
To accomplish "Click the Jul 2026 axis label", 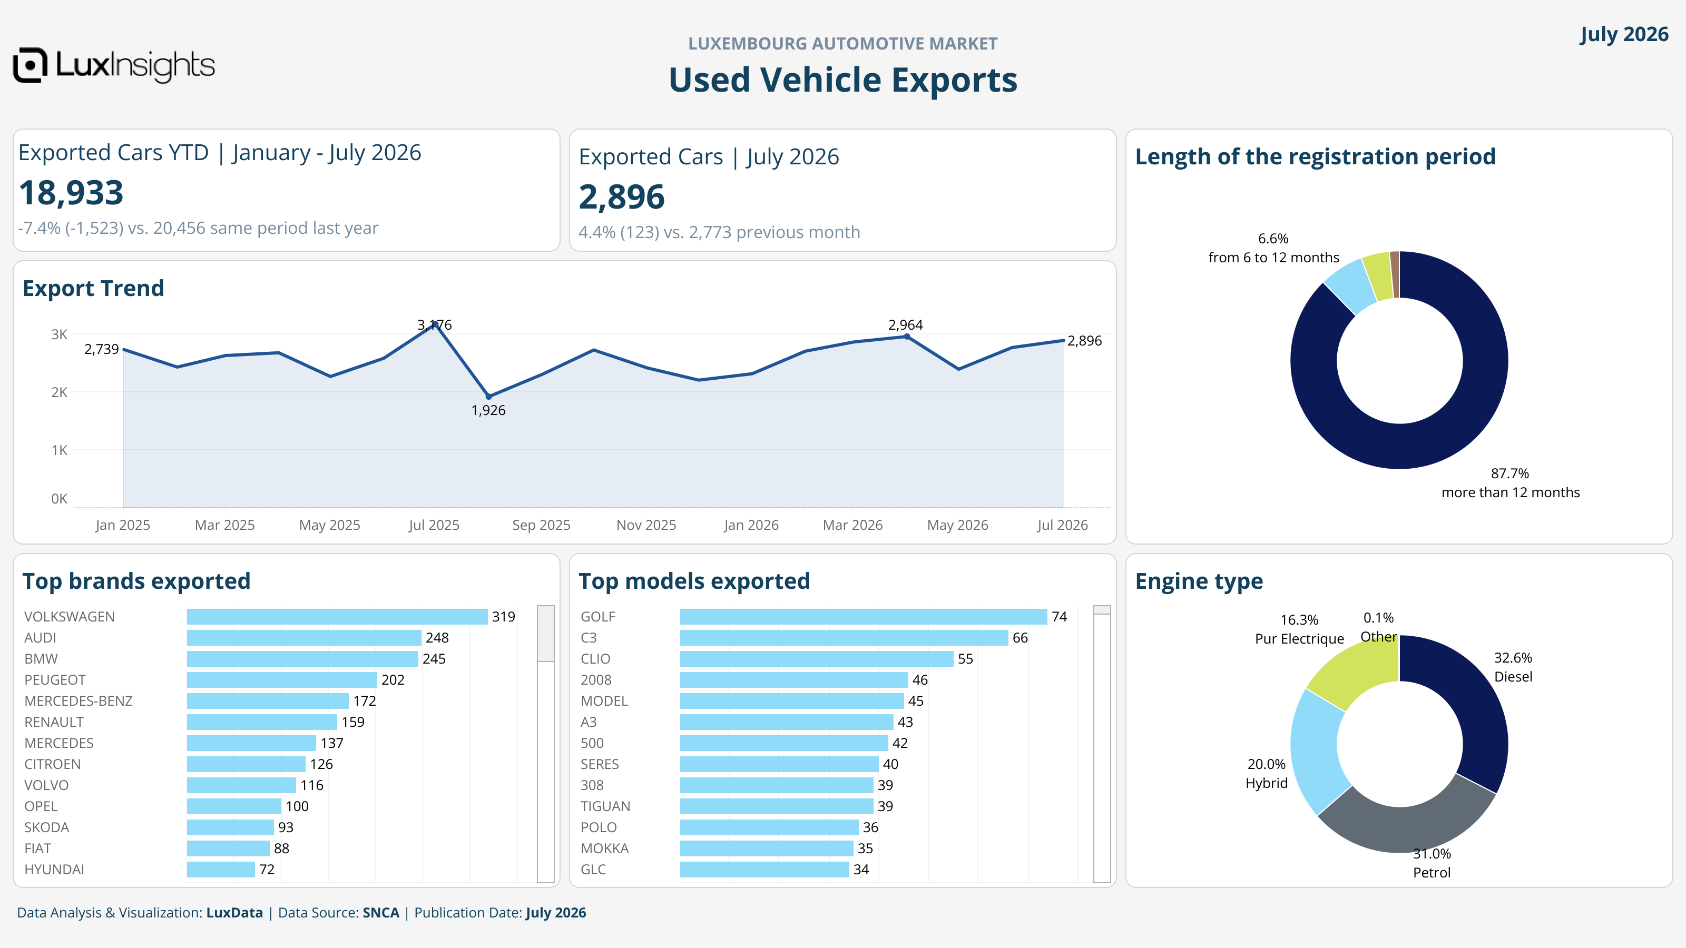I will click(1062, 525).
